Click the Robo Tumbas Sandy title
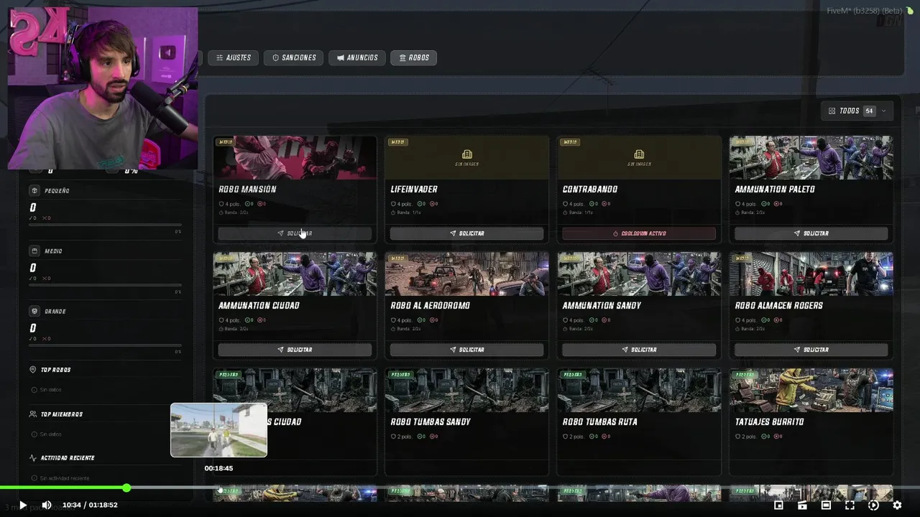 tap(431, 422)
